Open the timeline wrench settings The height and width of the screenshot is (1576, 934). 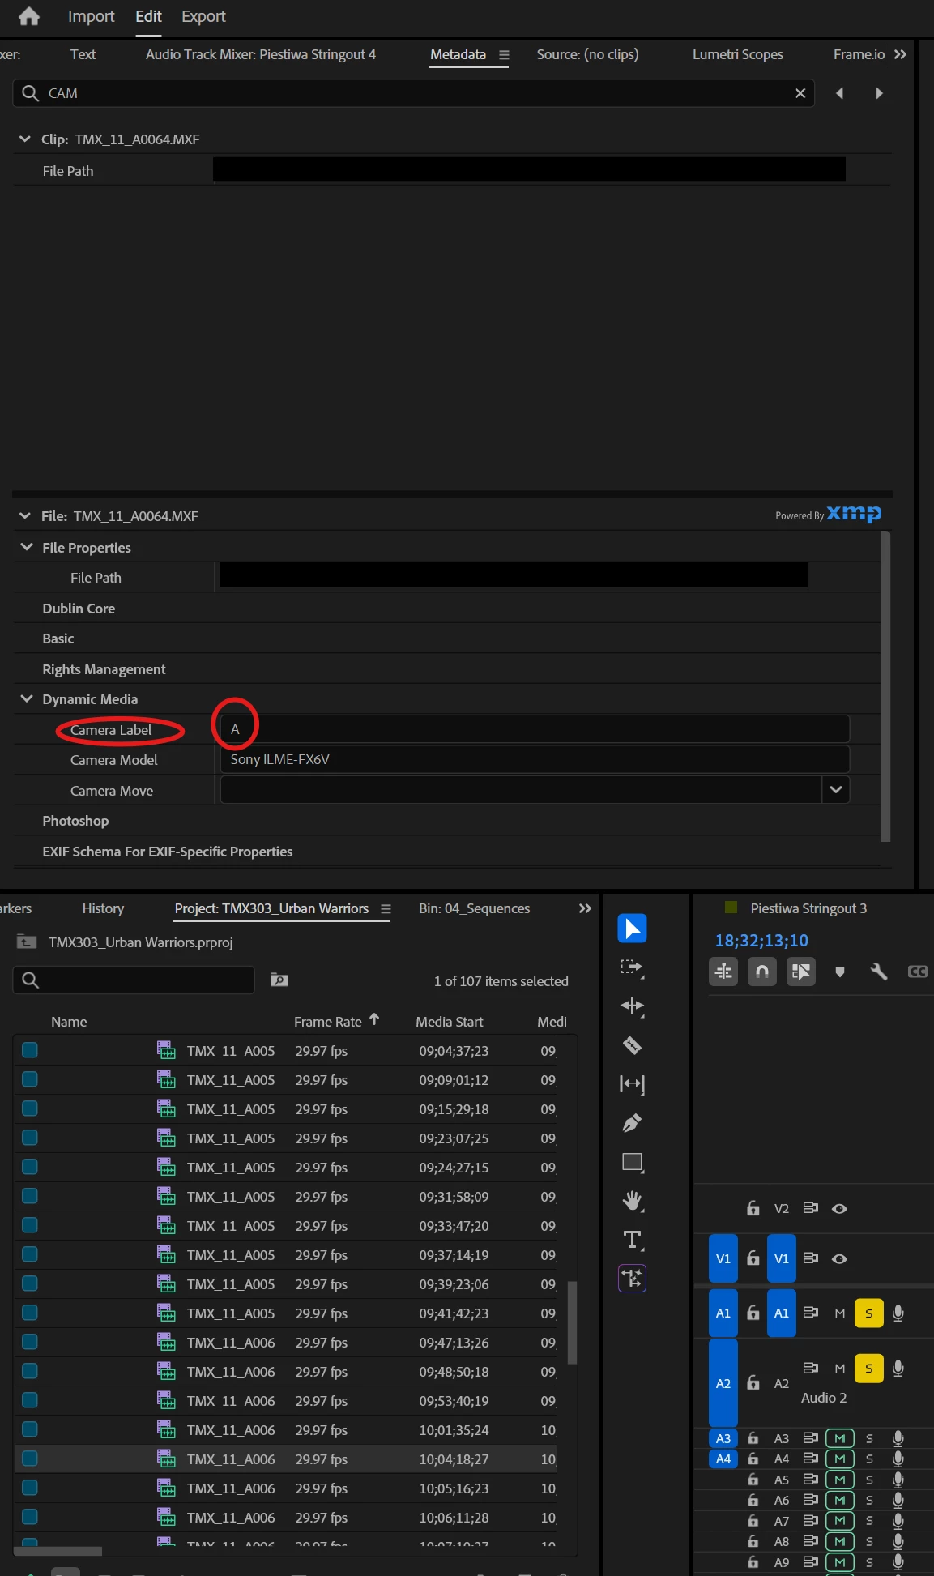pos(879,972)
